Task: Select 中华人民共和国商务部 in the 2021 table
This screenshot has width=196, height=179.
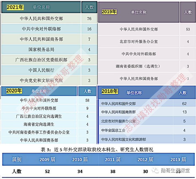Action: (41, 39)
